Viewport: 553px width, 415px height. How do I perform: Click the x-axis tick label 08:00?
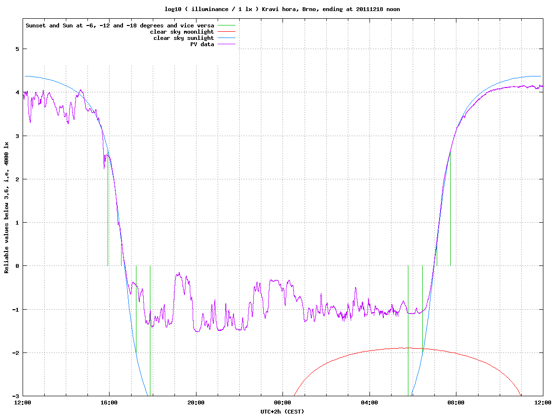pyautogui.click(x=456, y=402)
